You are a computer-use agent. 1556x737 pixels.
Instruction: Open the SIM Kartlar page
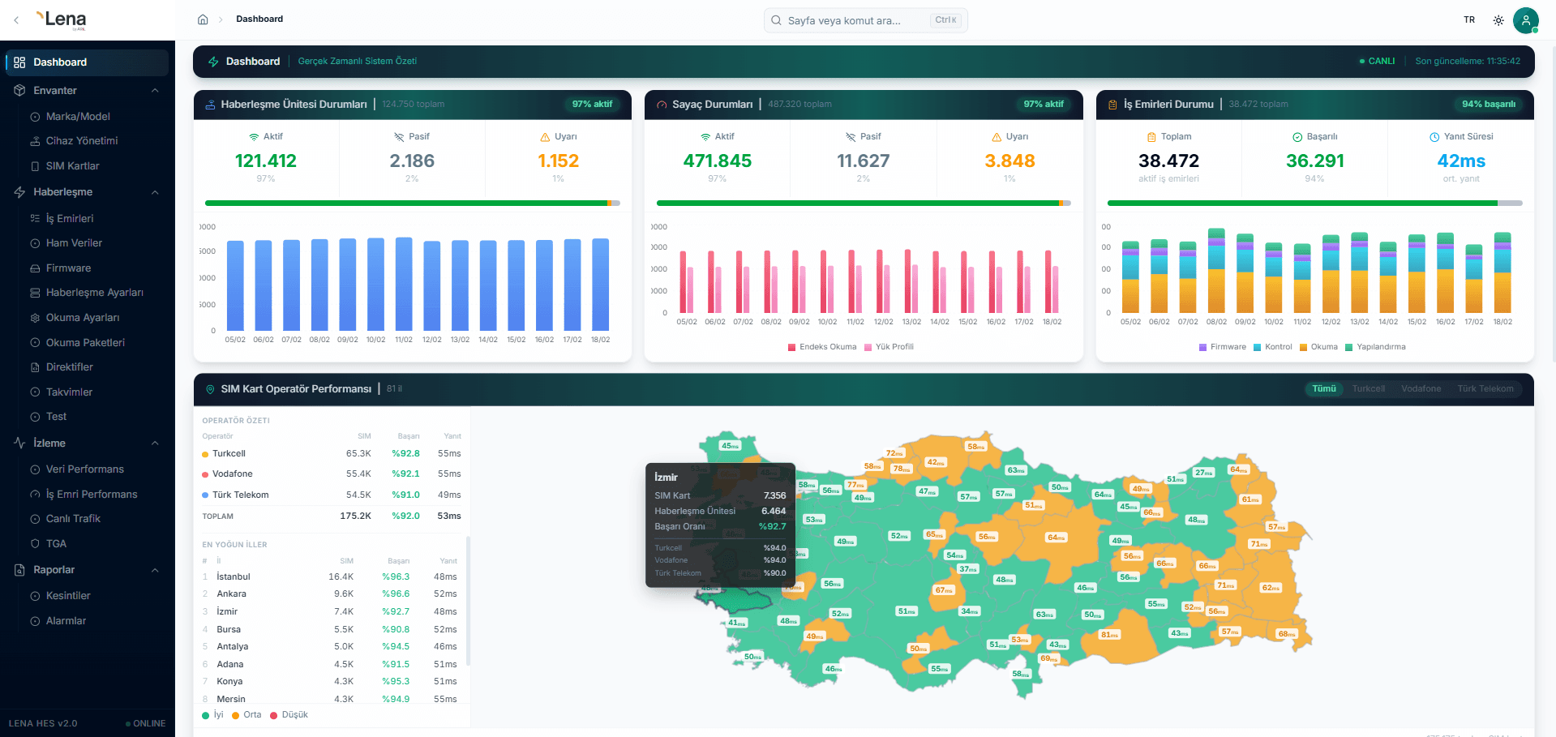tap(72, 166)
